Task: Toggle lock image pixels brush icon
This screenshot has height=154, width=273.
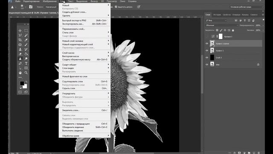Action: [x=221, y=30]
